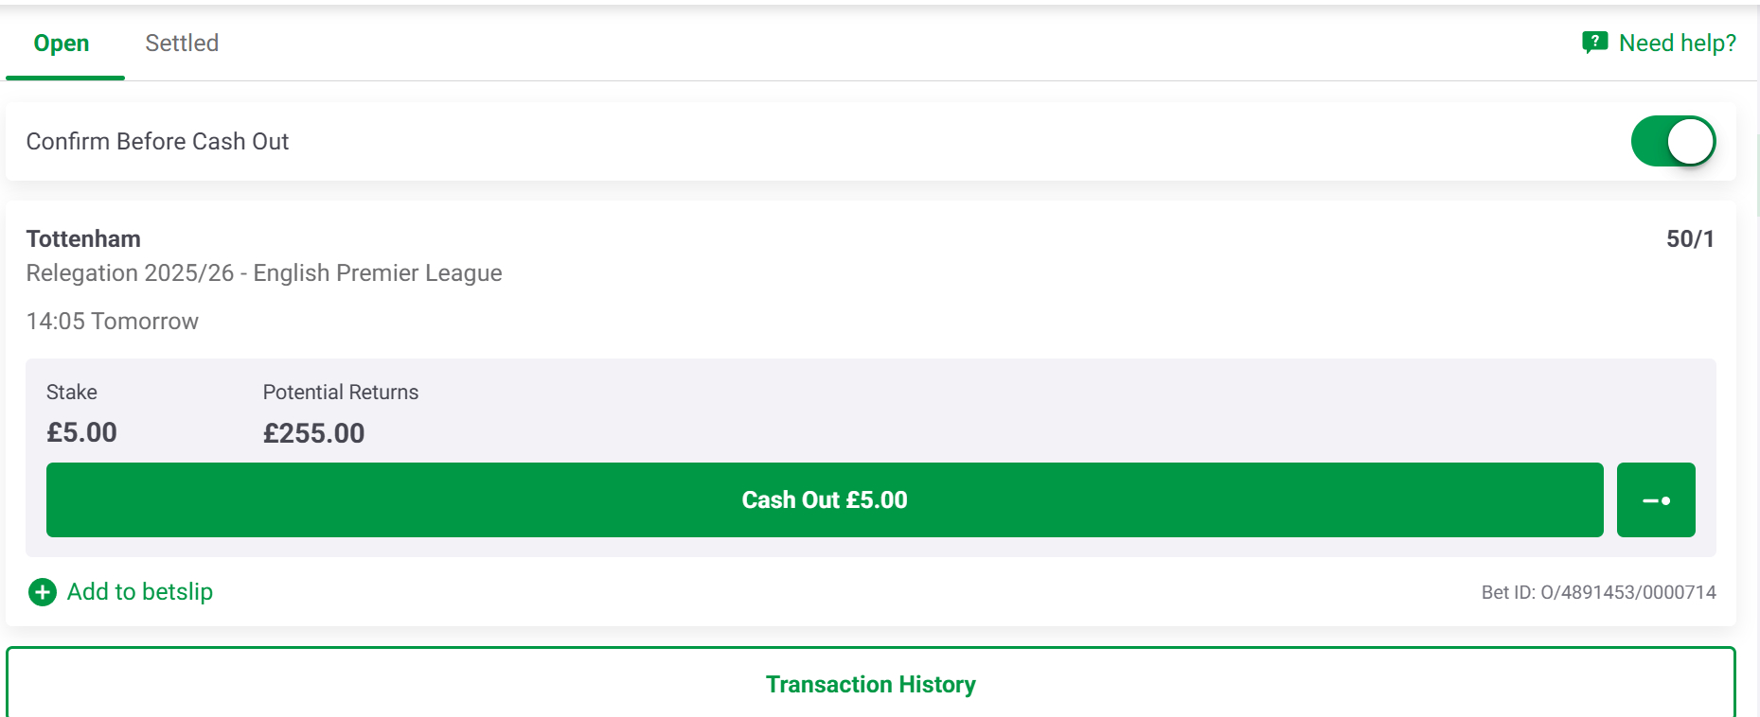The height and width of the screenshot is (717, 1760).
Task: Switch to the Settled bets tab
Action: (x=182, y=44)
